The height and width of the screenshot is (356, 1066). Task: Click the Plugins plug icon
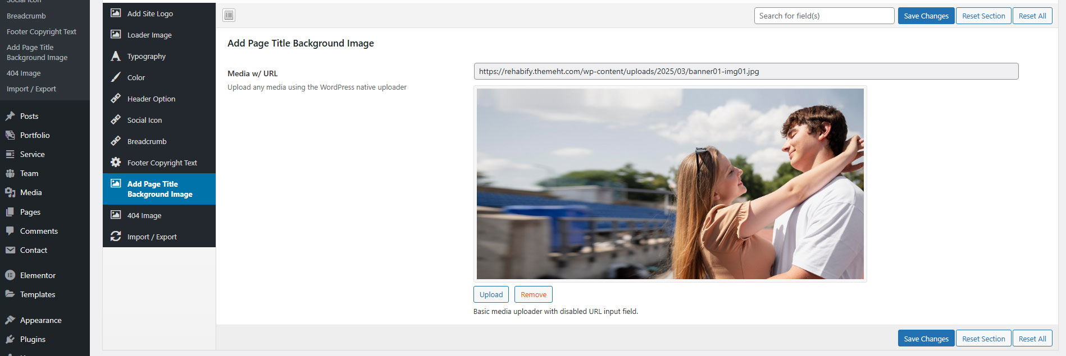pyautogui.click(x=10, y=339)
